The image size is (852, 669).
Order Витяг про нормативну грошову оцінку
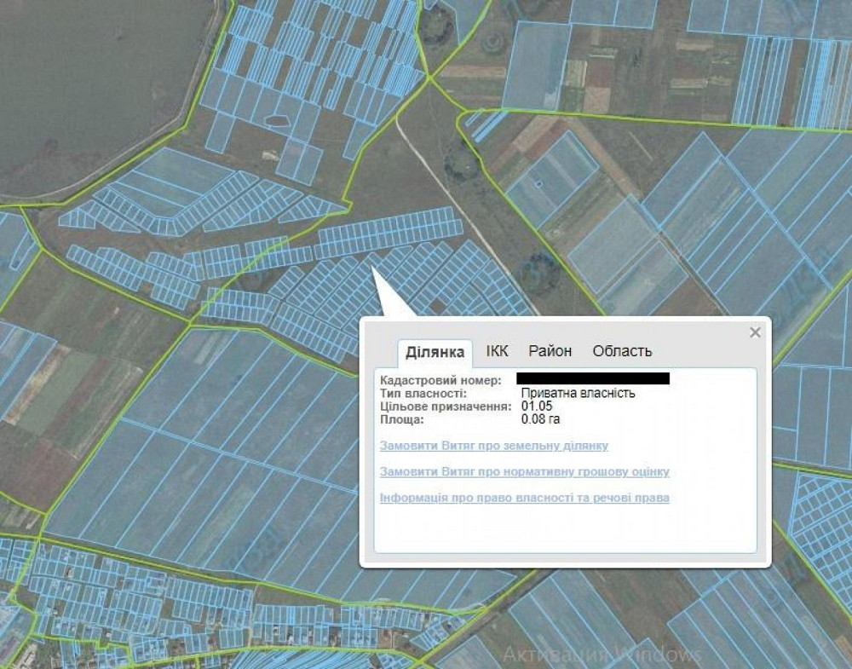524,471
